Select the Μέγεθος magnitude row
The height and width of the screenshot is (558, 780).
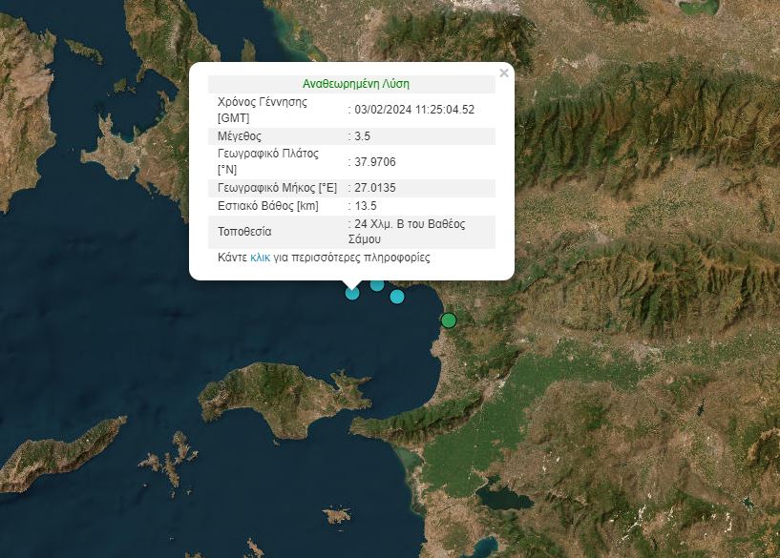(x=286, y=135)
